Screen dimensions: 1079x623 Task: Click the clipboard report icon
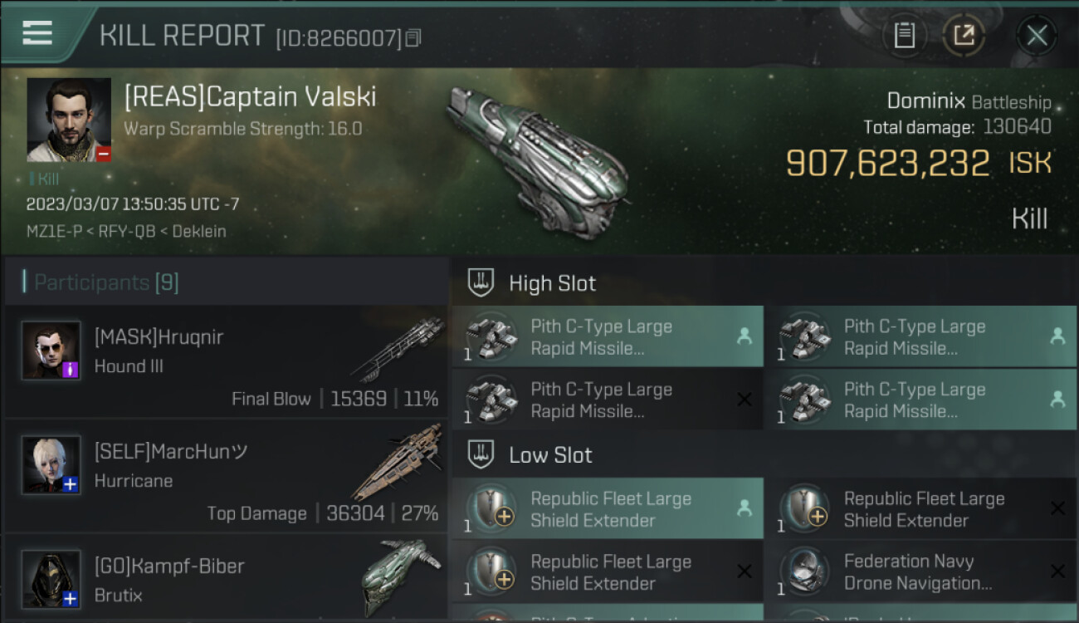click(904, 35)
